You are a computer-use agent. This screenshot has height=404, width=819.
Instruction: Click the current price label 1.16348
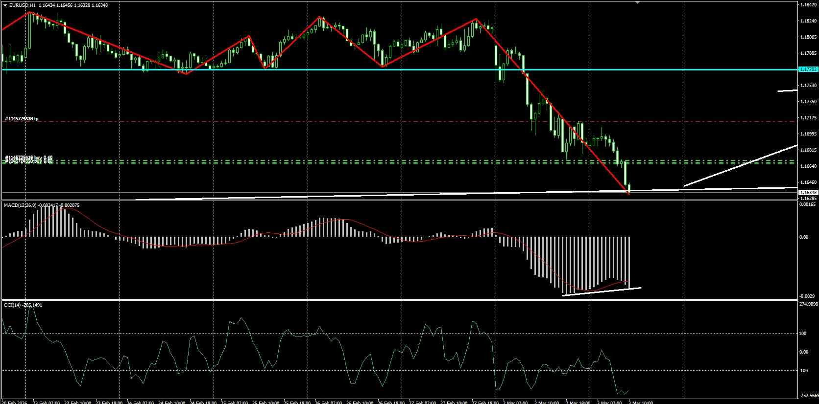point(808,193)
